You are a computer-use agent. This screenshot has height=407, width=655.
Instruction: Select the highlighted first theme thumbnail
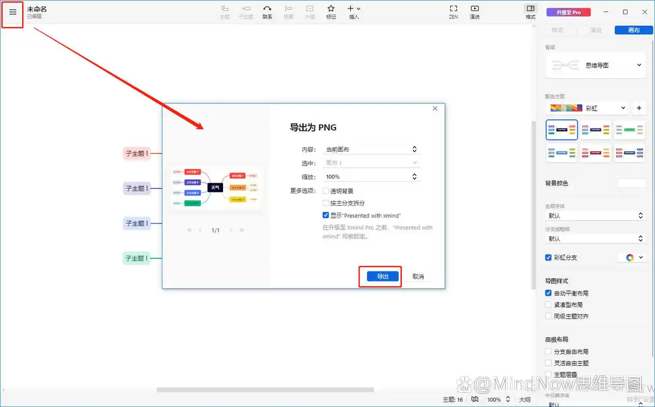click(x=562, y=130)
